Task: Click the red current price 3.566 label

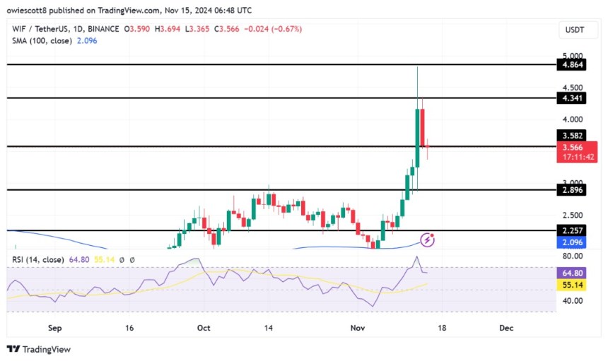Action: (577, 152)
